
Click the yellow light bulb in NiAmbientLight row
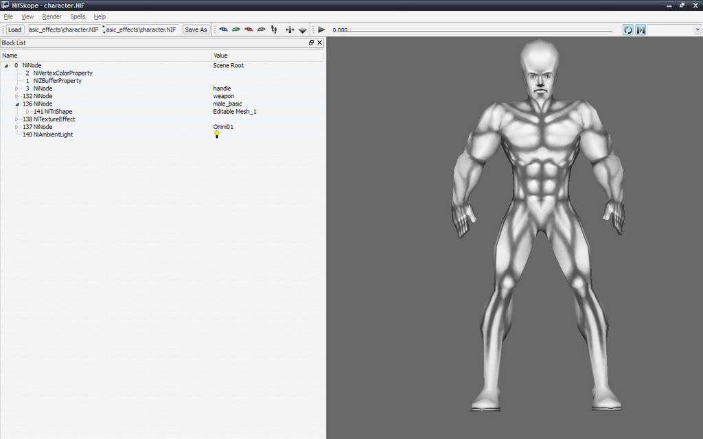tap(217, 135)
